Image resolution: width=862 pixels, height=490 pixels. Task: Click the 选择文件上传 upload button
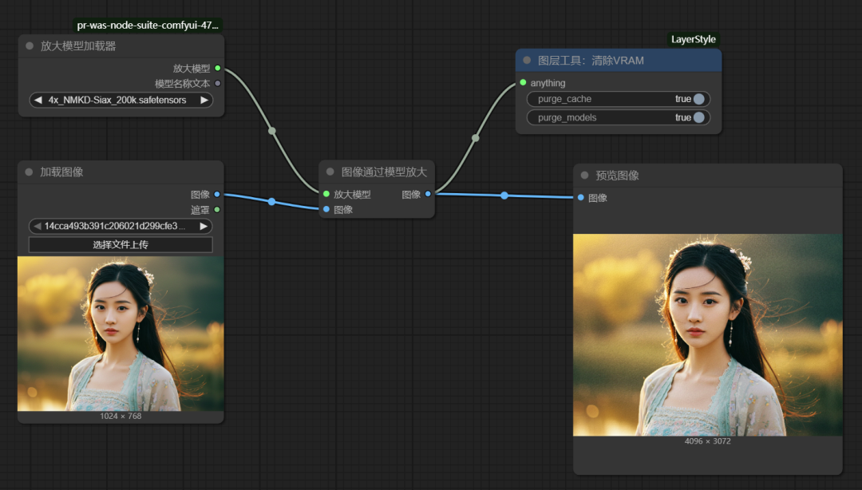(120, 244)
